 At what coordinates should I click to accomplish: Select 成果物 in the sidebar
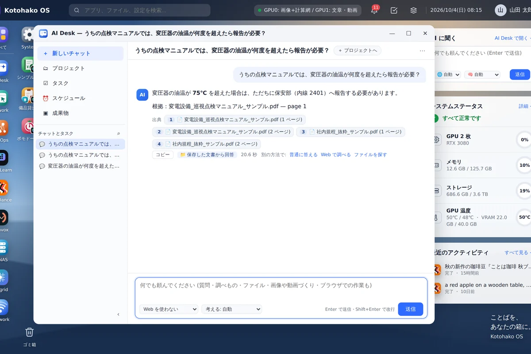coord(80,113)
